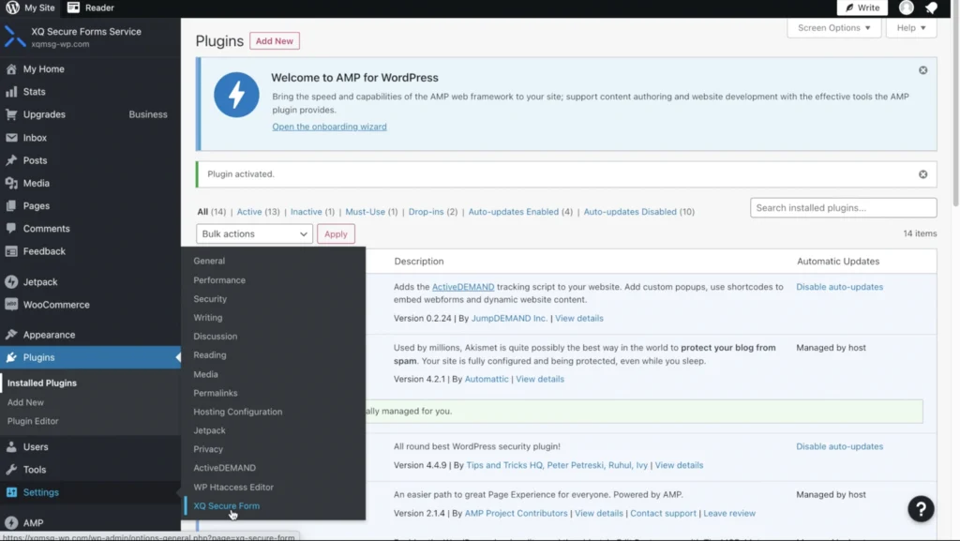
Task: Open the user avatar profile icon
Action: [x=907, y=8]
